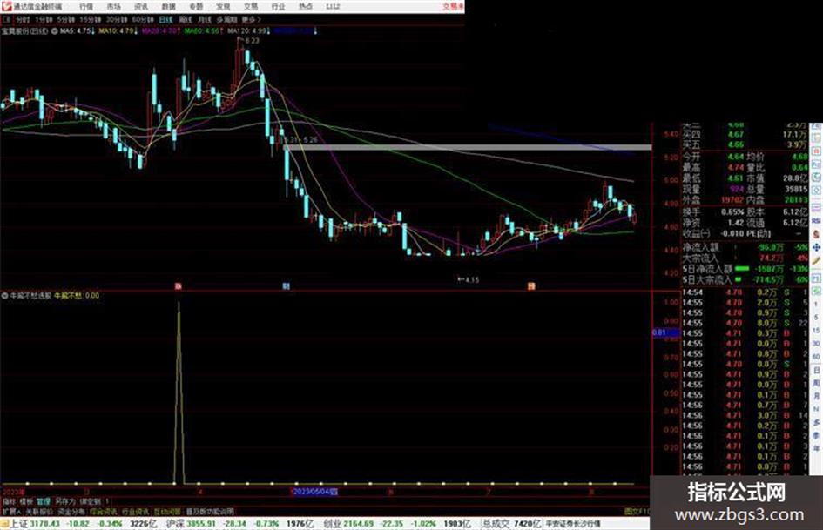Viewport: 823px width, 530px height.
Task: Click the red app logo icon
Action: click(6, 6)
